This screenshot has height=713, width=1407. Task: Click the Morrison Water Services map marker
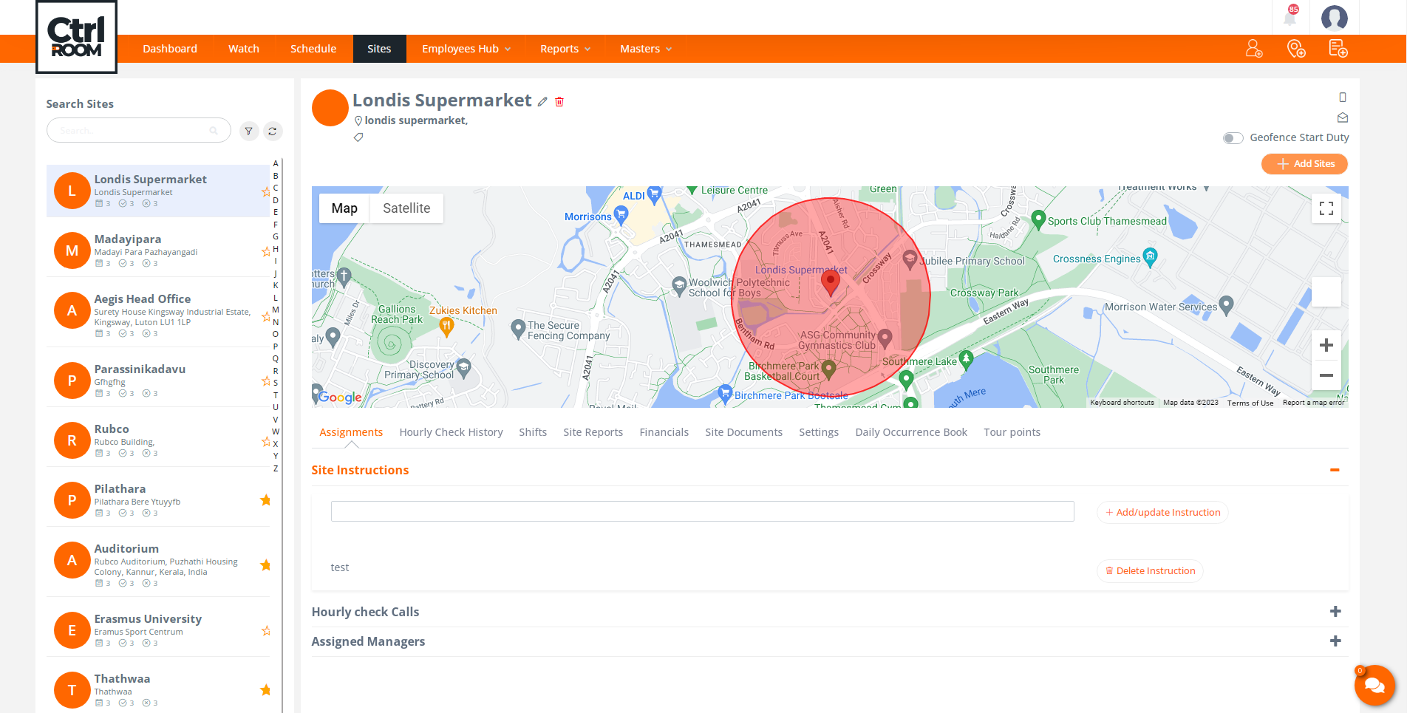[1227, 304]
